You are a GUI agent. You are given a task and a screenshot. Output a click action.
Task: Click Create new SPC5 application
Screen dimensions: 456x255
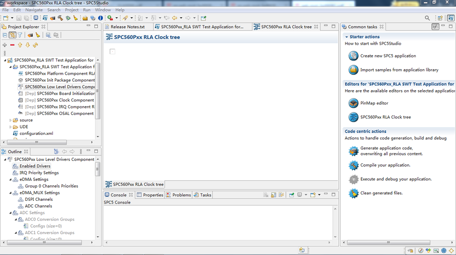tap(388, 56)
